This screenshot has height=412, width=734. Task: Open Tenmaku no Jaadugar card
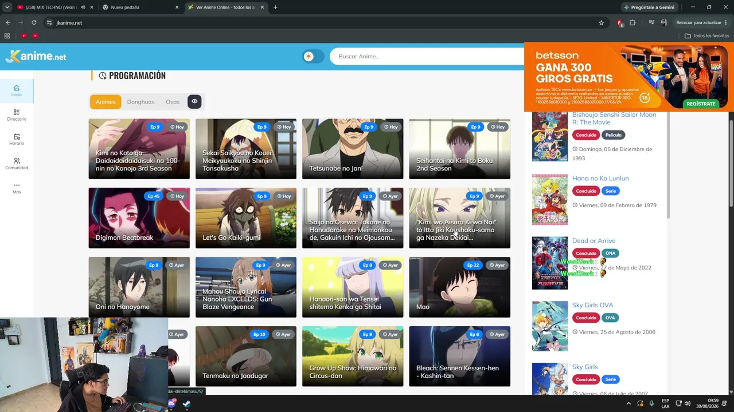pyautogui.click(x=246, y=356)
